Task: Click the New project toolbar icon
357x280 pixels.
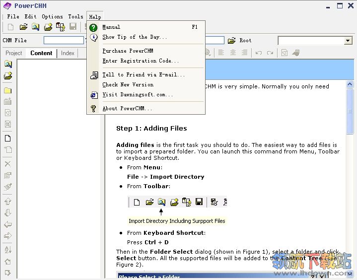Action: 10,27
